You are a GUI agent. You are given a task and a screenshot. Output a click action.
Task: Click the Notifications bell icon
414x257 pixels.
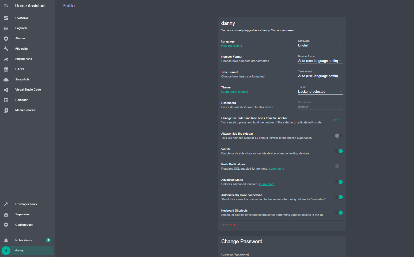click(x=6, y=240)
